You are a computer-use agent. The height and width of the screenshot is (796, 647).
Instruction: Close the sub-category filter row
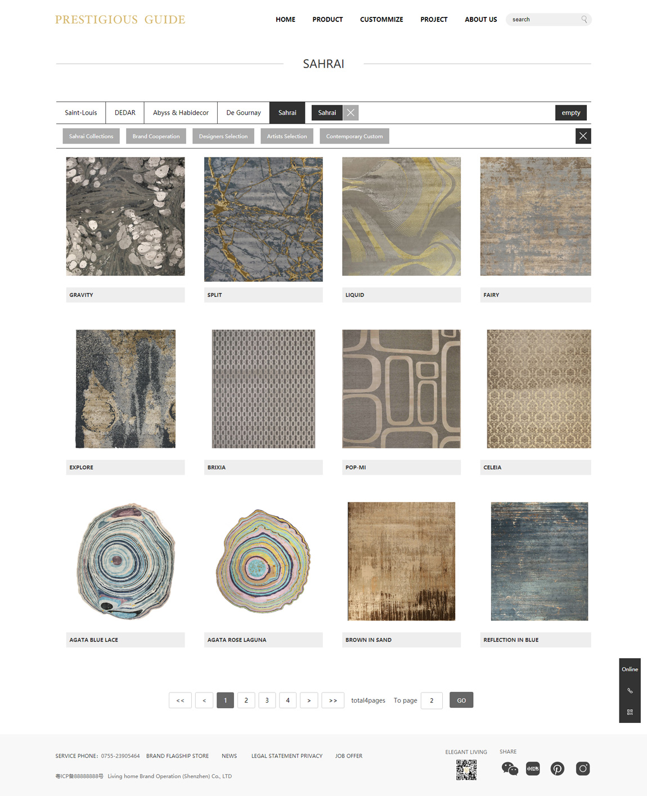(x=583, y=136)
